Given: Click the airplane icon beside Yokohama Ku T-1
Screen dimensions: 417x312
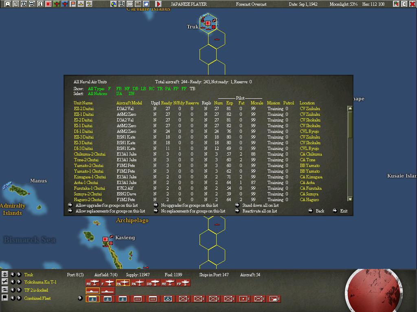Looking at the screenshot, I should point(4,282).
